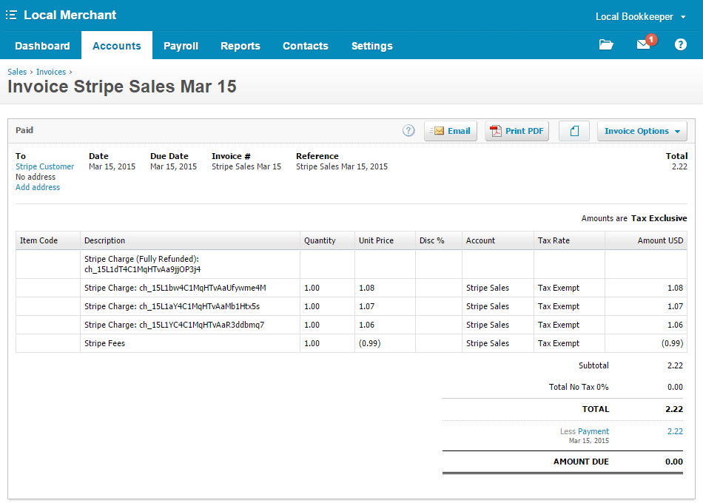Open the help question mark in header
The width and height of the screenshot is (703, 503).
(x=681, y=44)
